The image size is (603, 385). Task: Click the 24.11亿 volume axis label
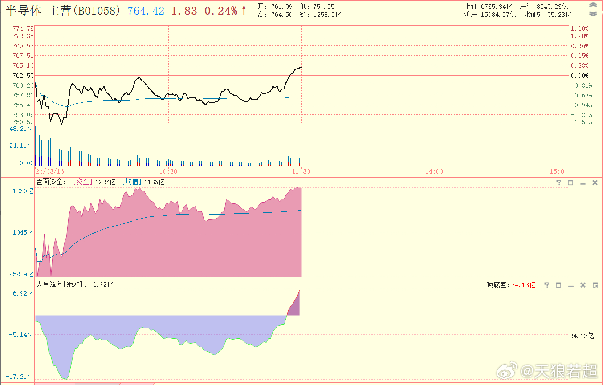(x=22, y=146)
